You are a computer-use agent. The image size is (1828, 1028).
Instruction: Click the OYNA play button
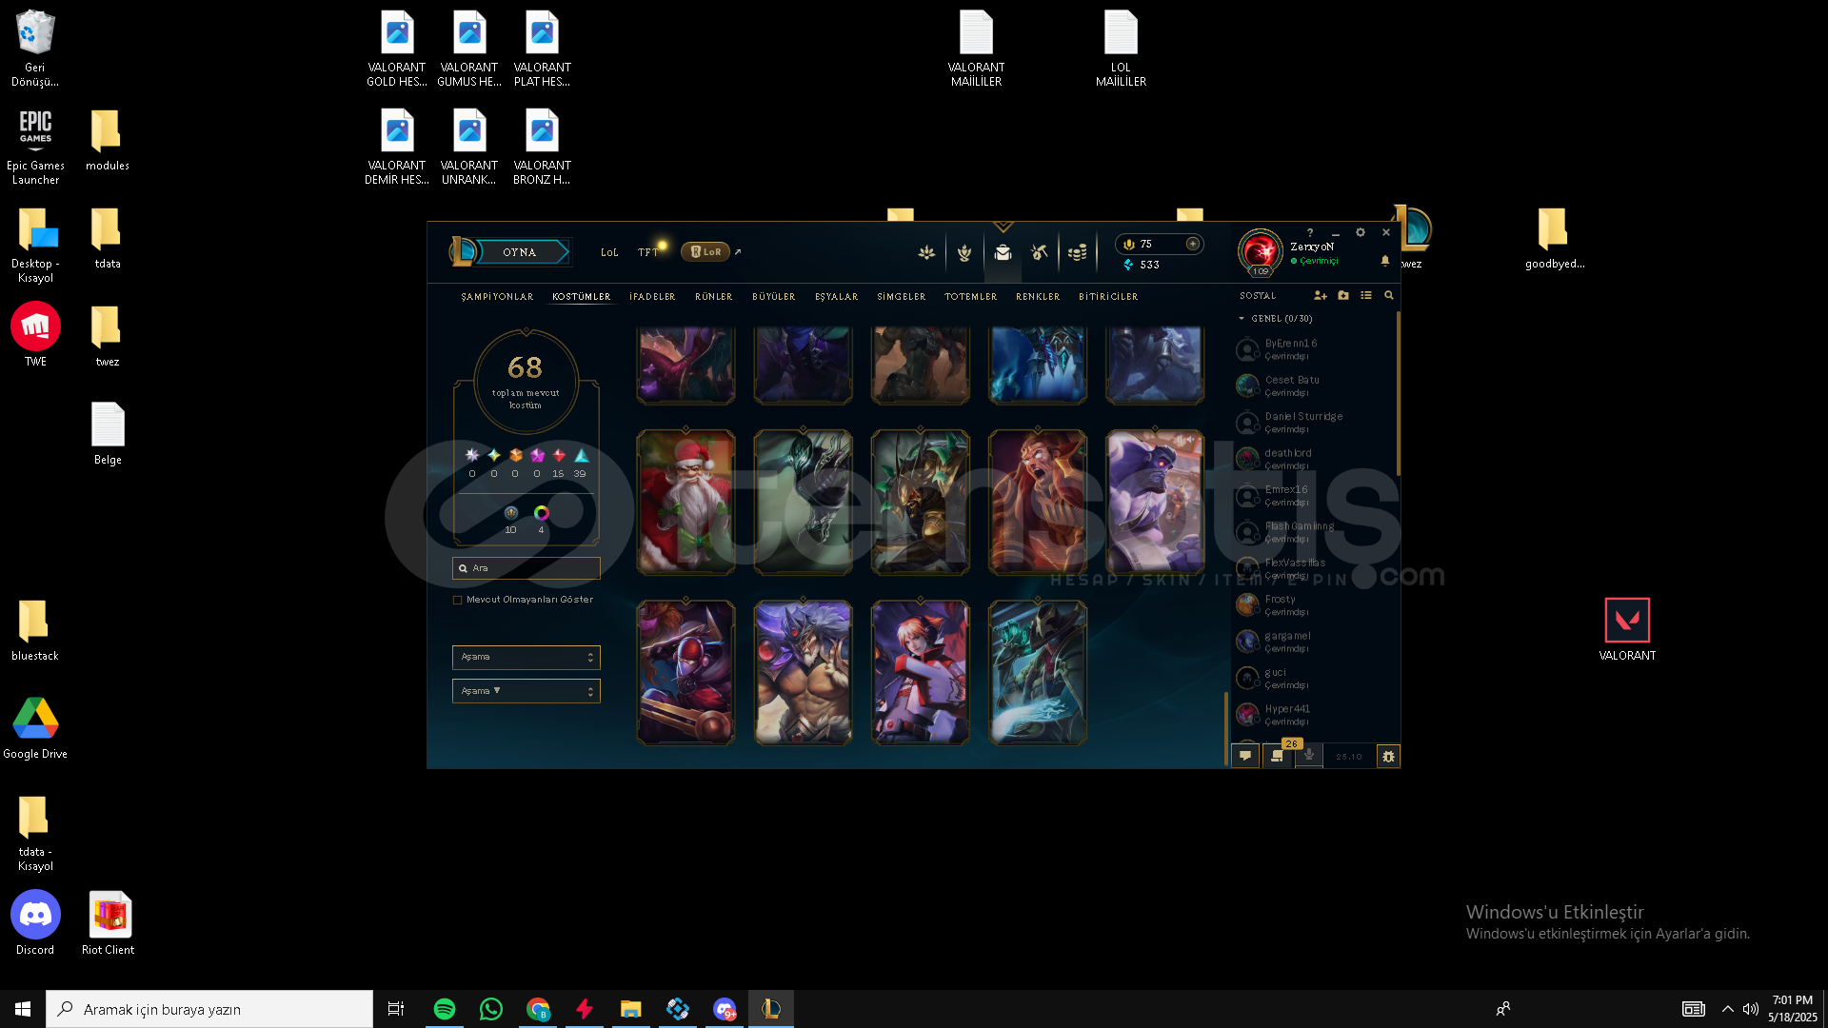(x=520, y=252)
